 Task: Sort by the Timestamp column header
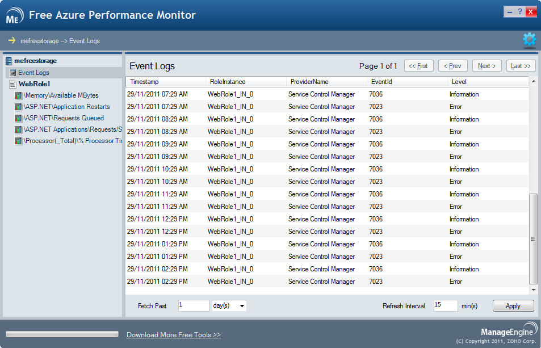click(x=166, y=82)
